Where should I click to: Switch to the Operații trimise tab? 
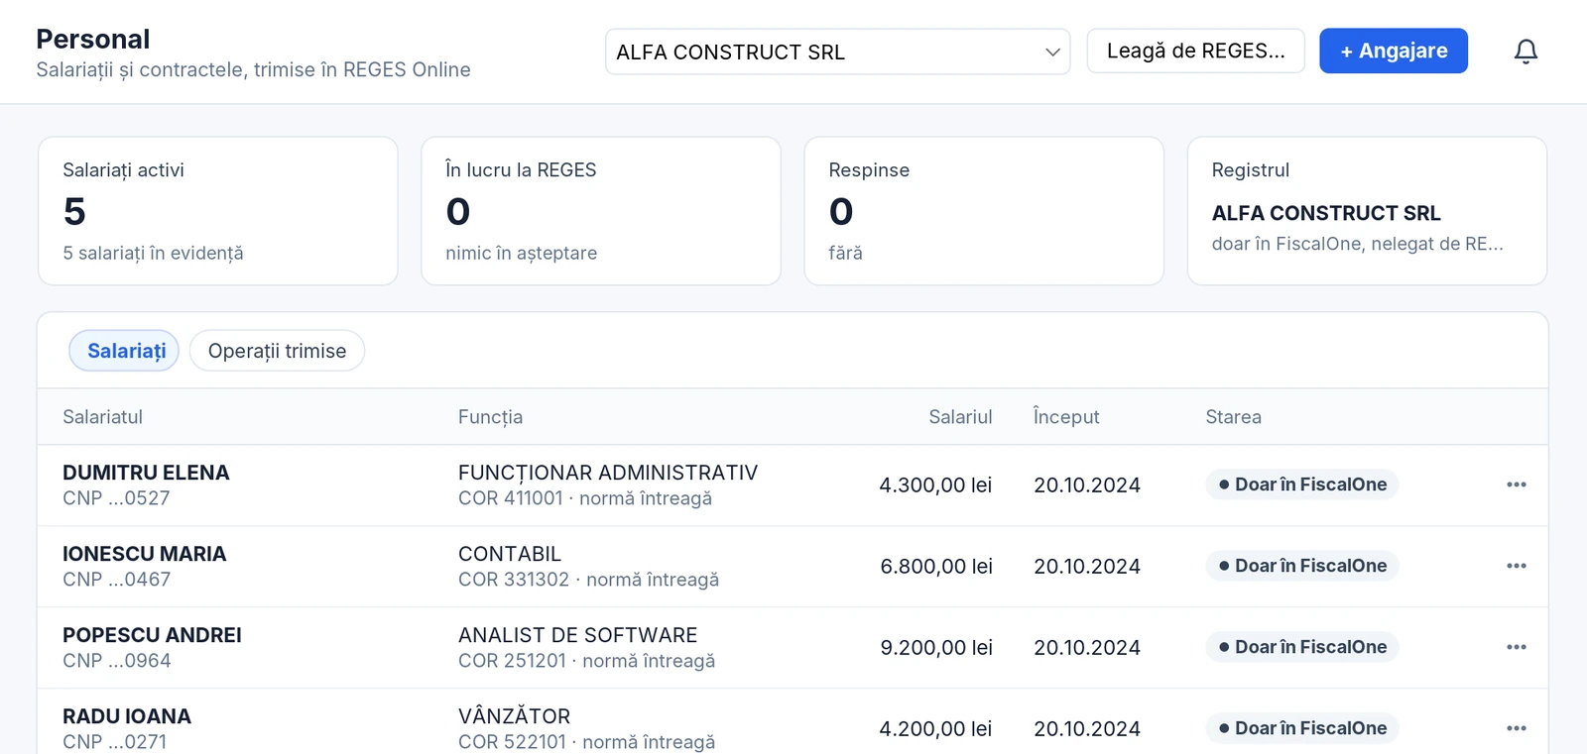point(277,351)
